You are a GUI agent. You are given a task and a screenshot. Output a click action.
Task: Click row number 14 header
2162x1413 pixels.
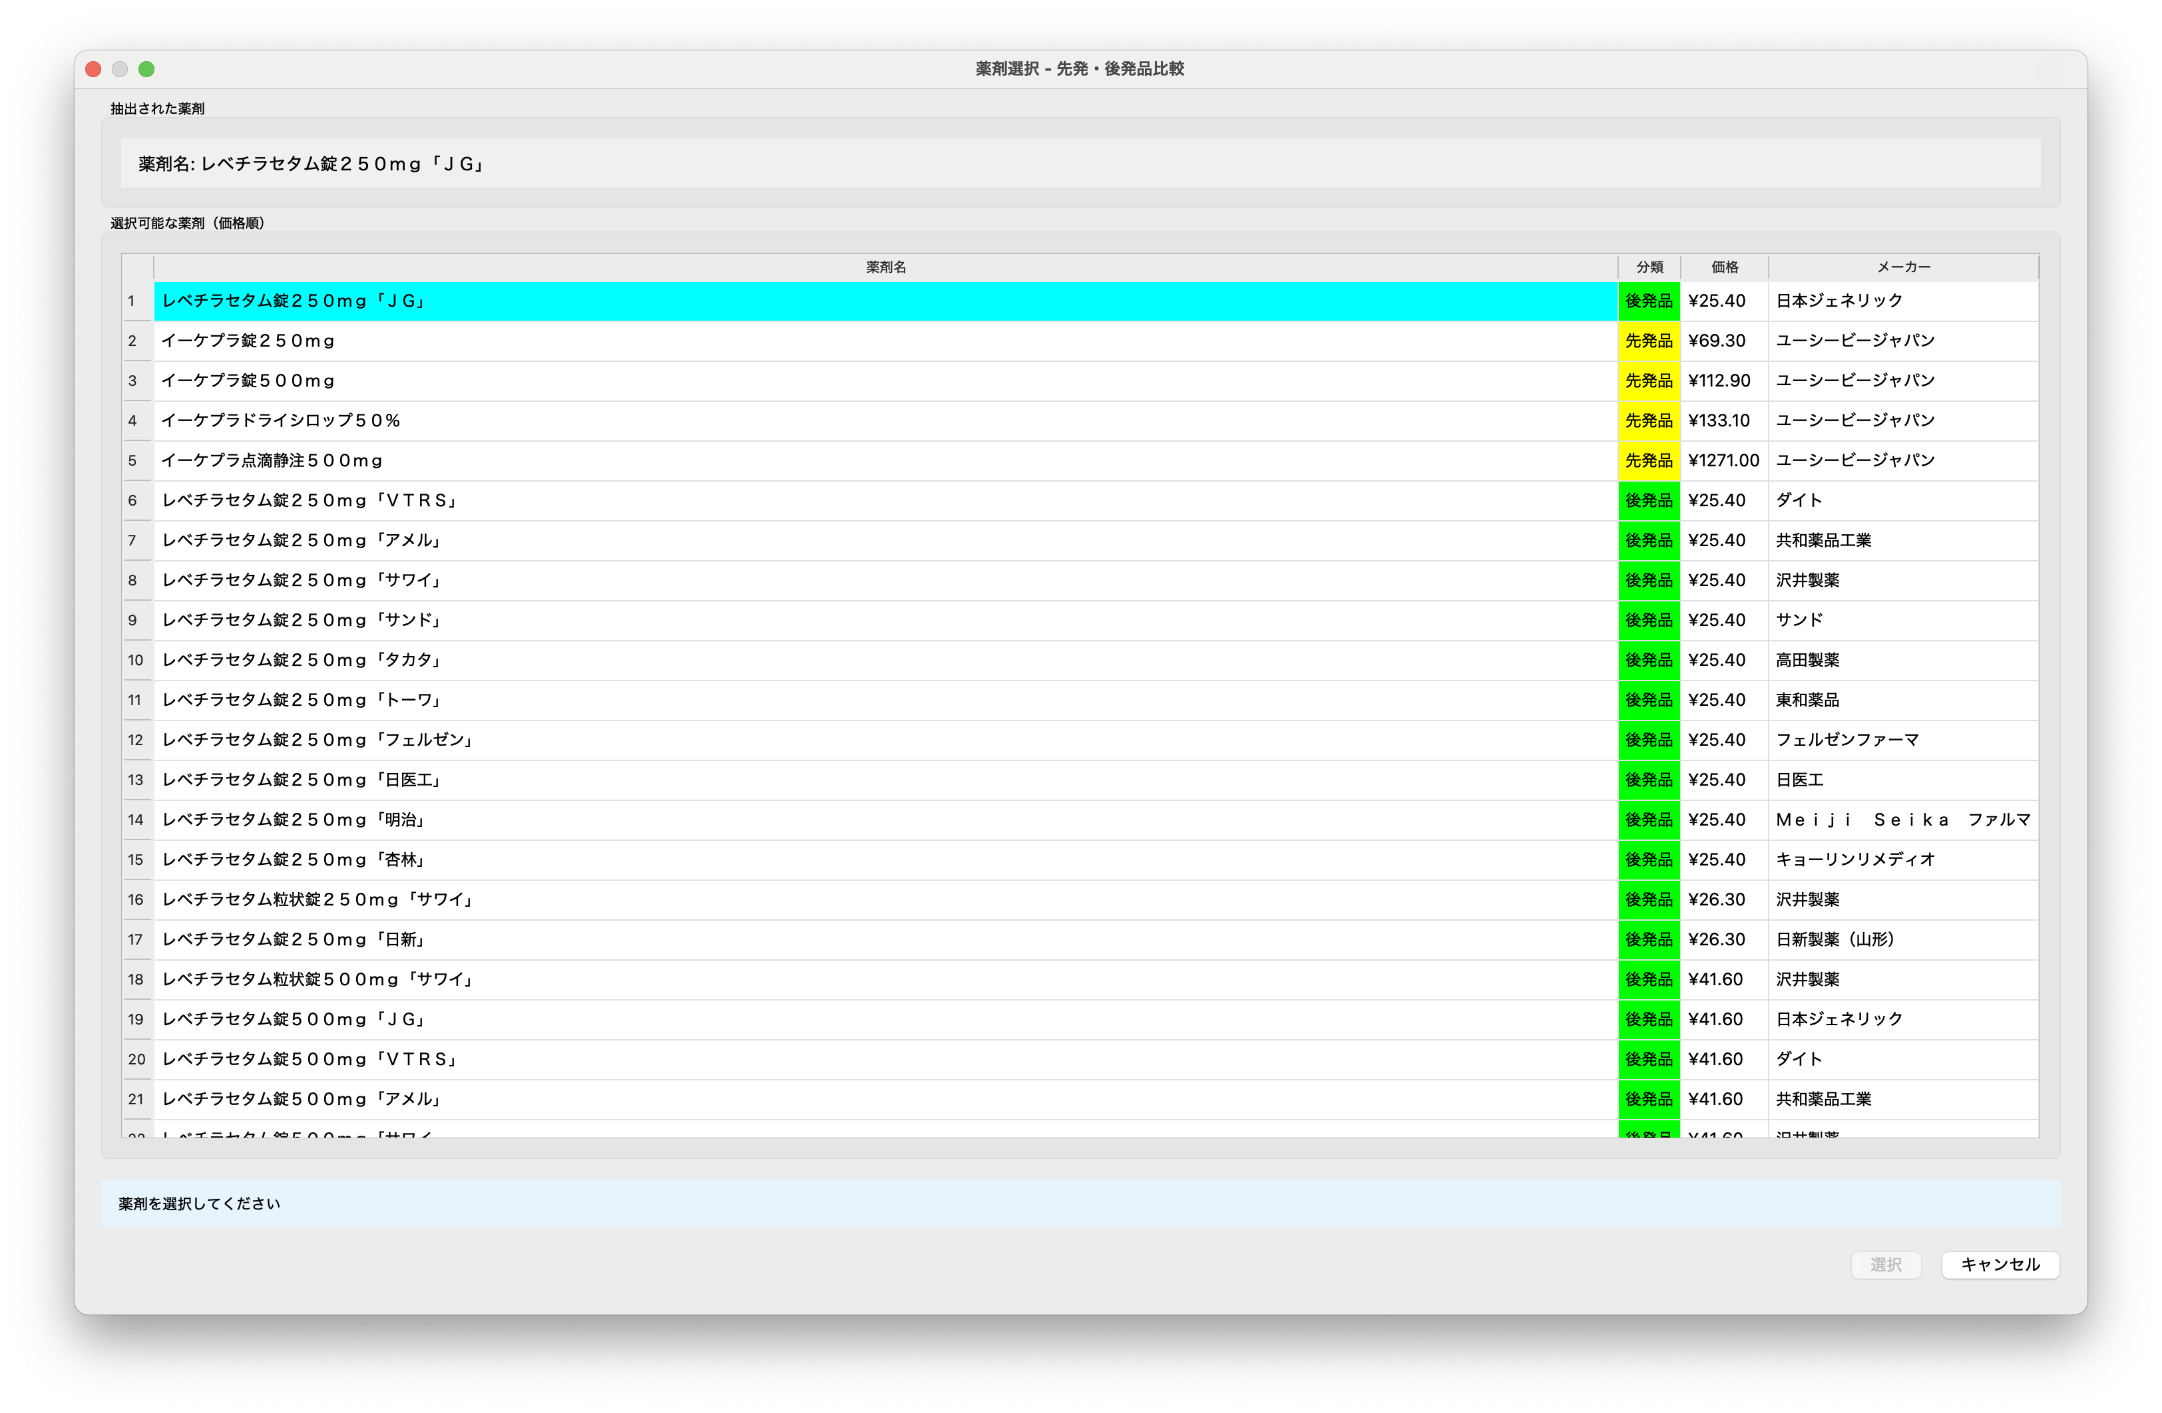136,820
